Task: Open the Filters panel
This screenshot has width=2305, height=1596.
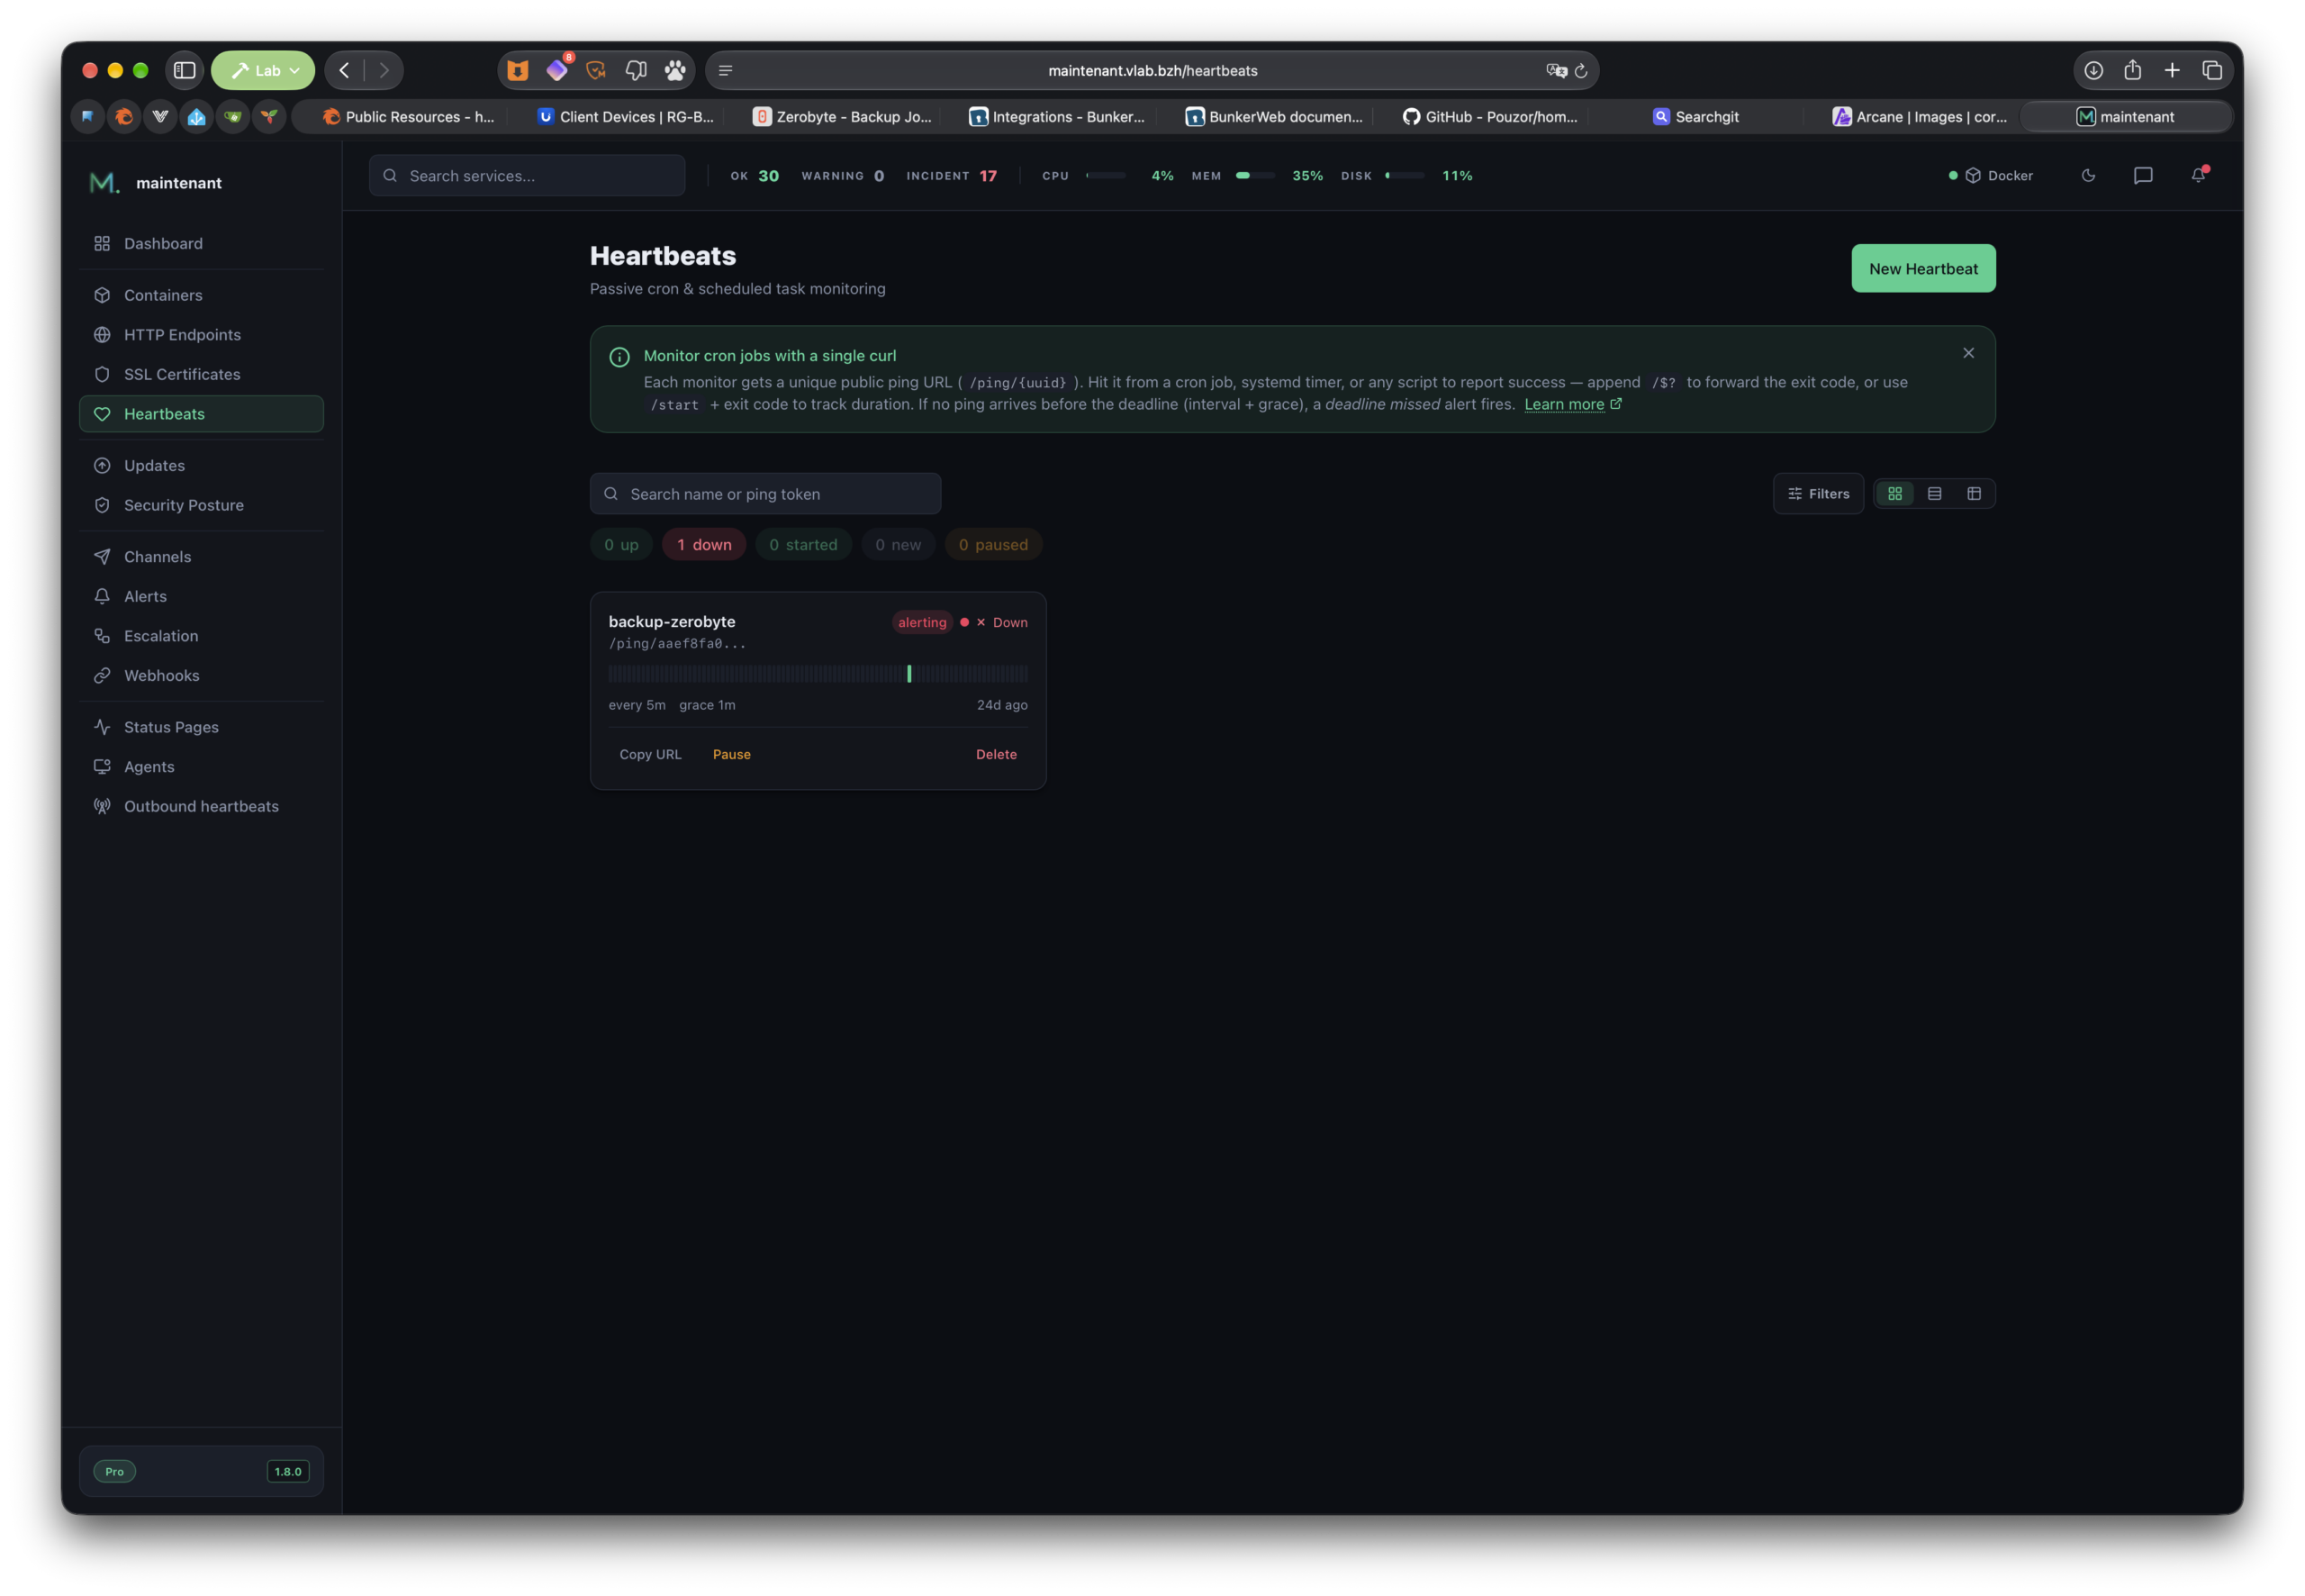Action: pyautogui.click(x=1818, y=493)
